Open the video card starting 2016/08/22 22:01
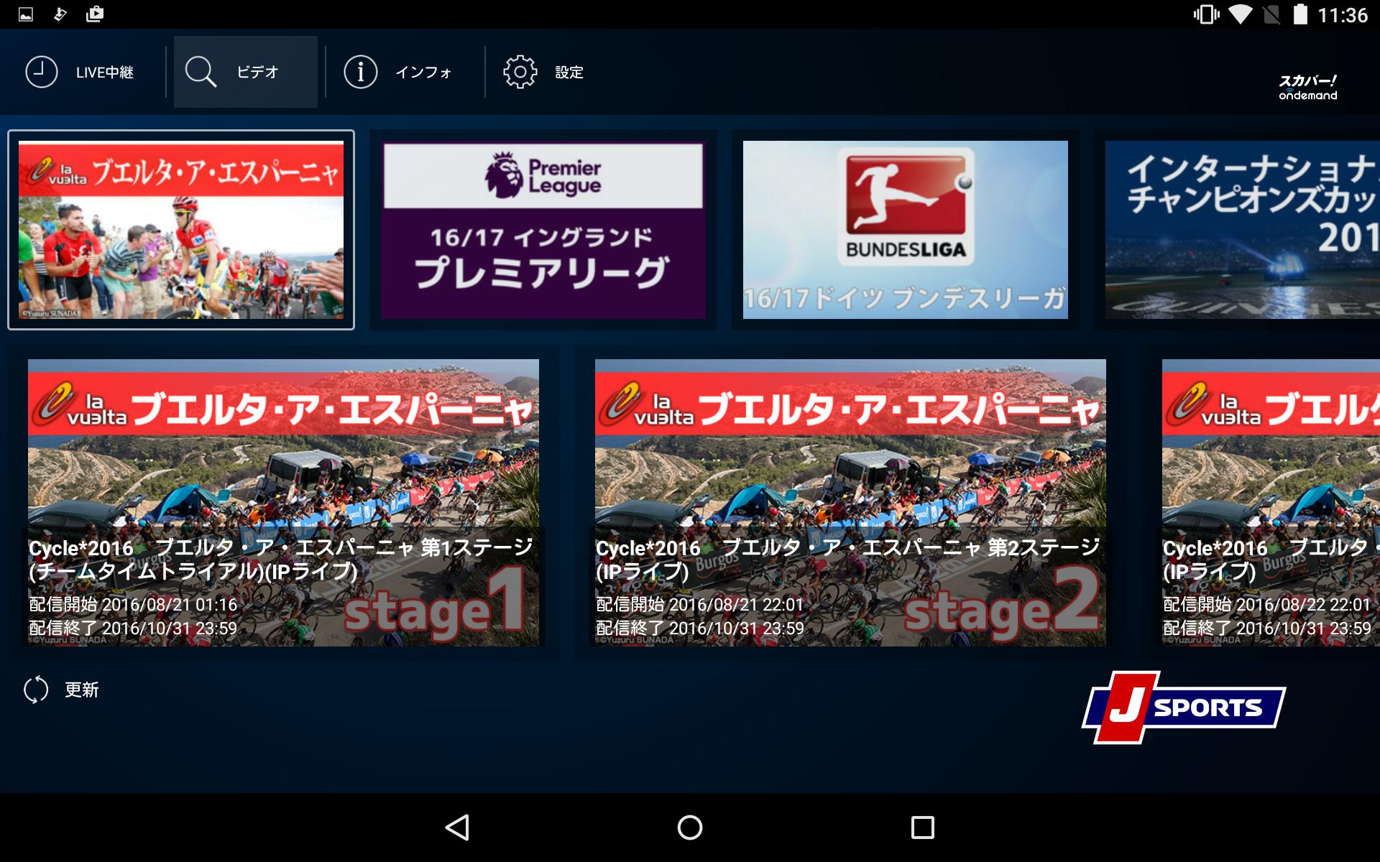Screen dimensions: 1380x862 click(x=1271, y=503)
